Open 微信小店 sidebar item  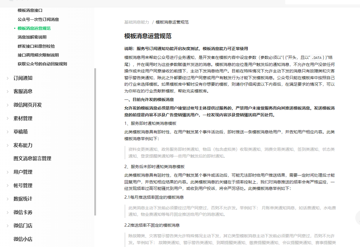pos(23,239)
